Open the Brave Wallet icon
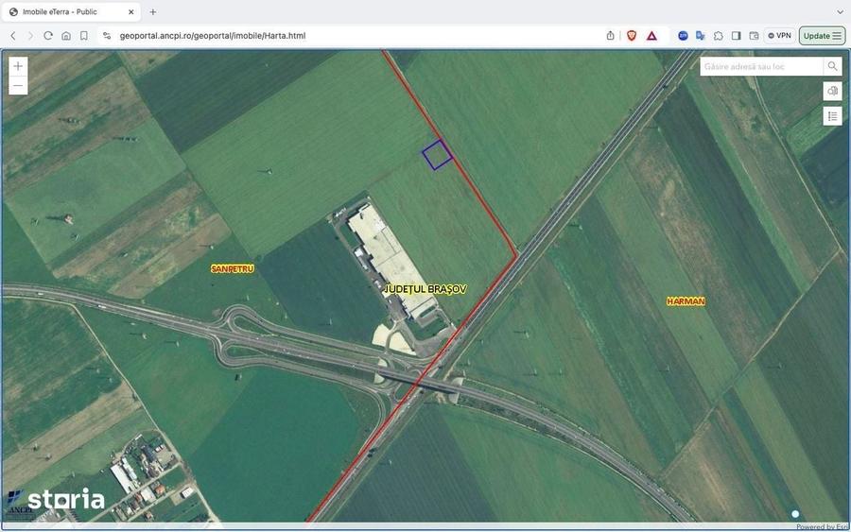 click(754, 36)
